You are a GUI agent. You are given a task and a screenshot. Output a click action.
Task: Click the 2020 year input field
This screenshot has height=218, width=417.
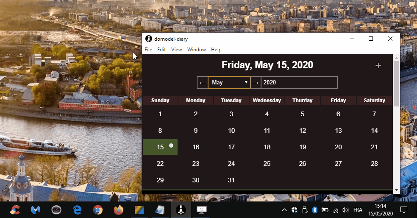coord(299,83)
